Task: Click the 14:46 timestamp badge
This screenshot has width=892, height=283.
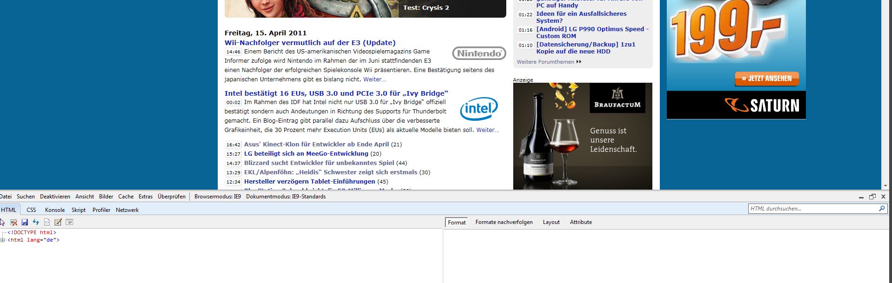Action: tap(233, 52)
